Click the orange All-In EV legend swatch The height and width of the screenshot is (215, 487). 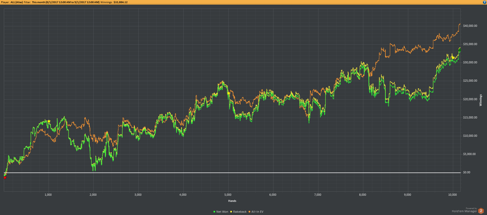[249, 212]
